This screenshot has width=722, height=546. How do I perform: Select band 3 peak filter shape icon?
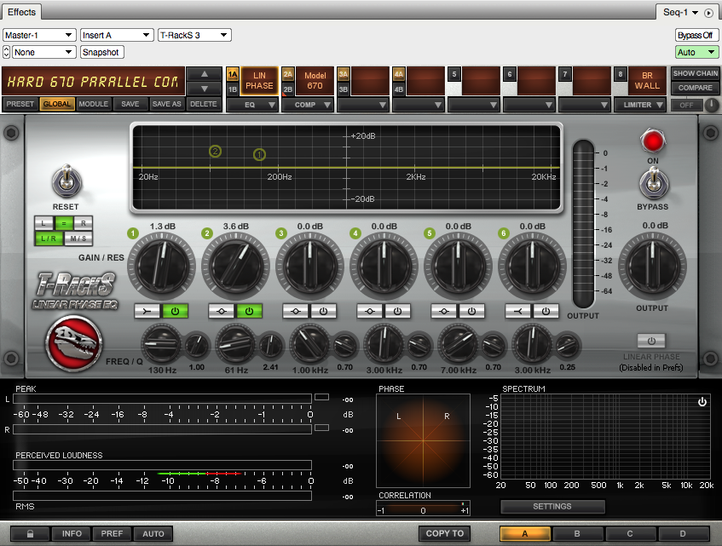[x=295, y=312]
